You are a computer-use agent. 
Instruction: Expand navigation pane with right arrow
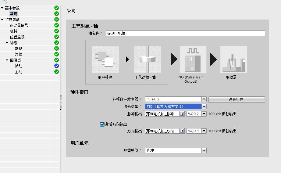[61, 109]
